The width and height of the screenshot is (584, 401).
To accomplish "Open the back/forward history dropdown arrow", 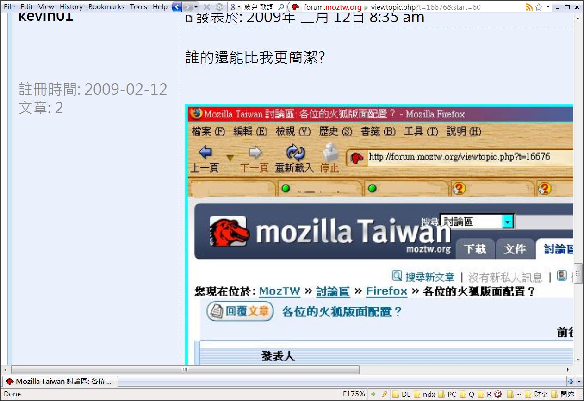I will point(196,7).
